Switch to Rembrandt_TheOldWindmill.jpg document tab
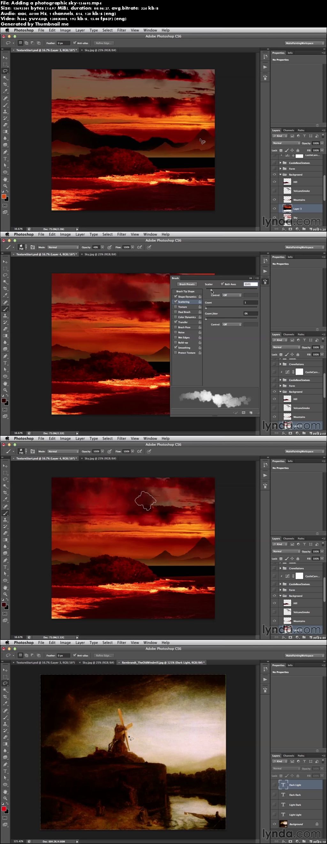 (163, 663)
